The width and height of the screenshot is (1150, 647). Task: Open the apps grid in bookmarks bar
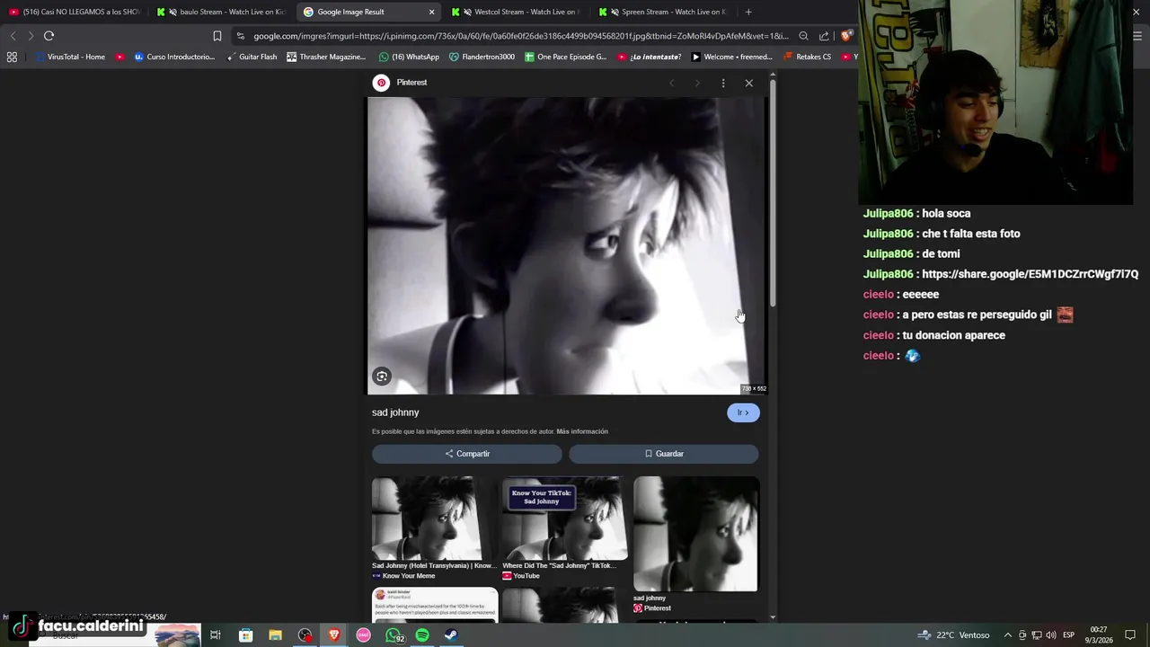click(12, 57)
